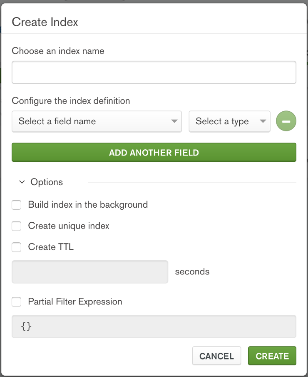
Task: Click the TTL seconds input box
Action: pyautogui.click(x=90, y=272)
